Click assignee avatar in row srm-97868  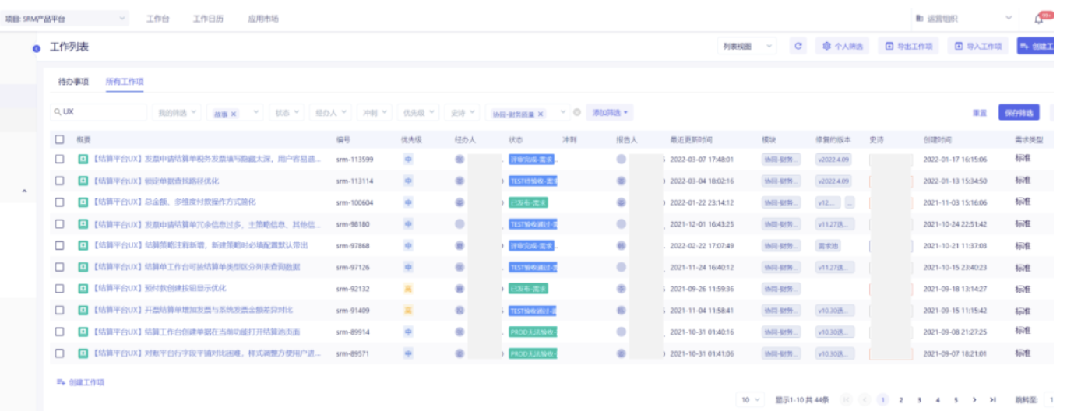click(x=460, y=245)
